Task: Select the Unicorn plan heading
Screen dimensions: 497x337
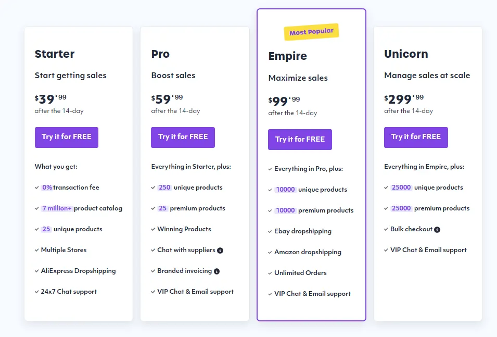Action: [405, 54]
